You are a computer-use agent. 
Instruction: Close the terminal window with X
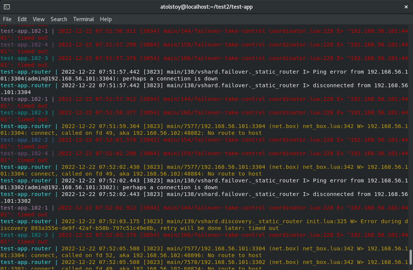tap(406, 7)
